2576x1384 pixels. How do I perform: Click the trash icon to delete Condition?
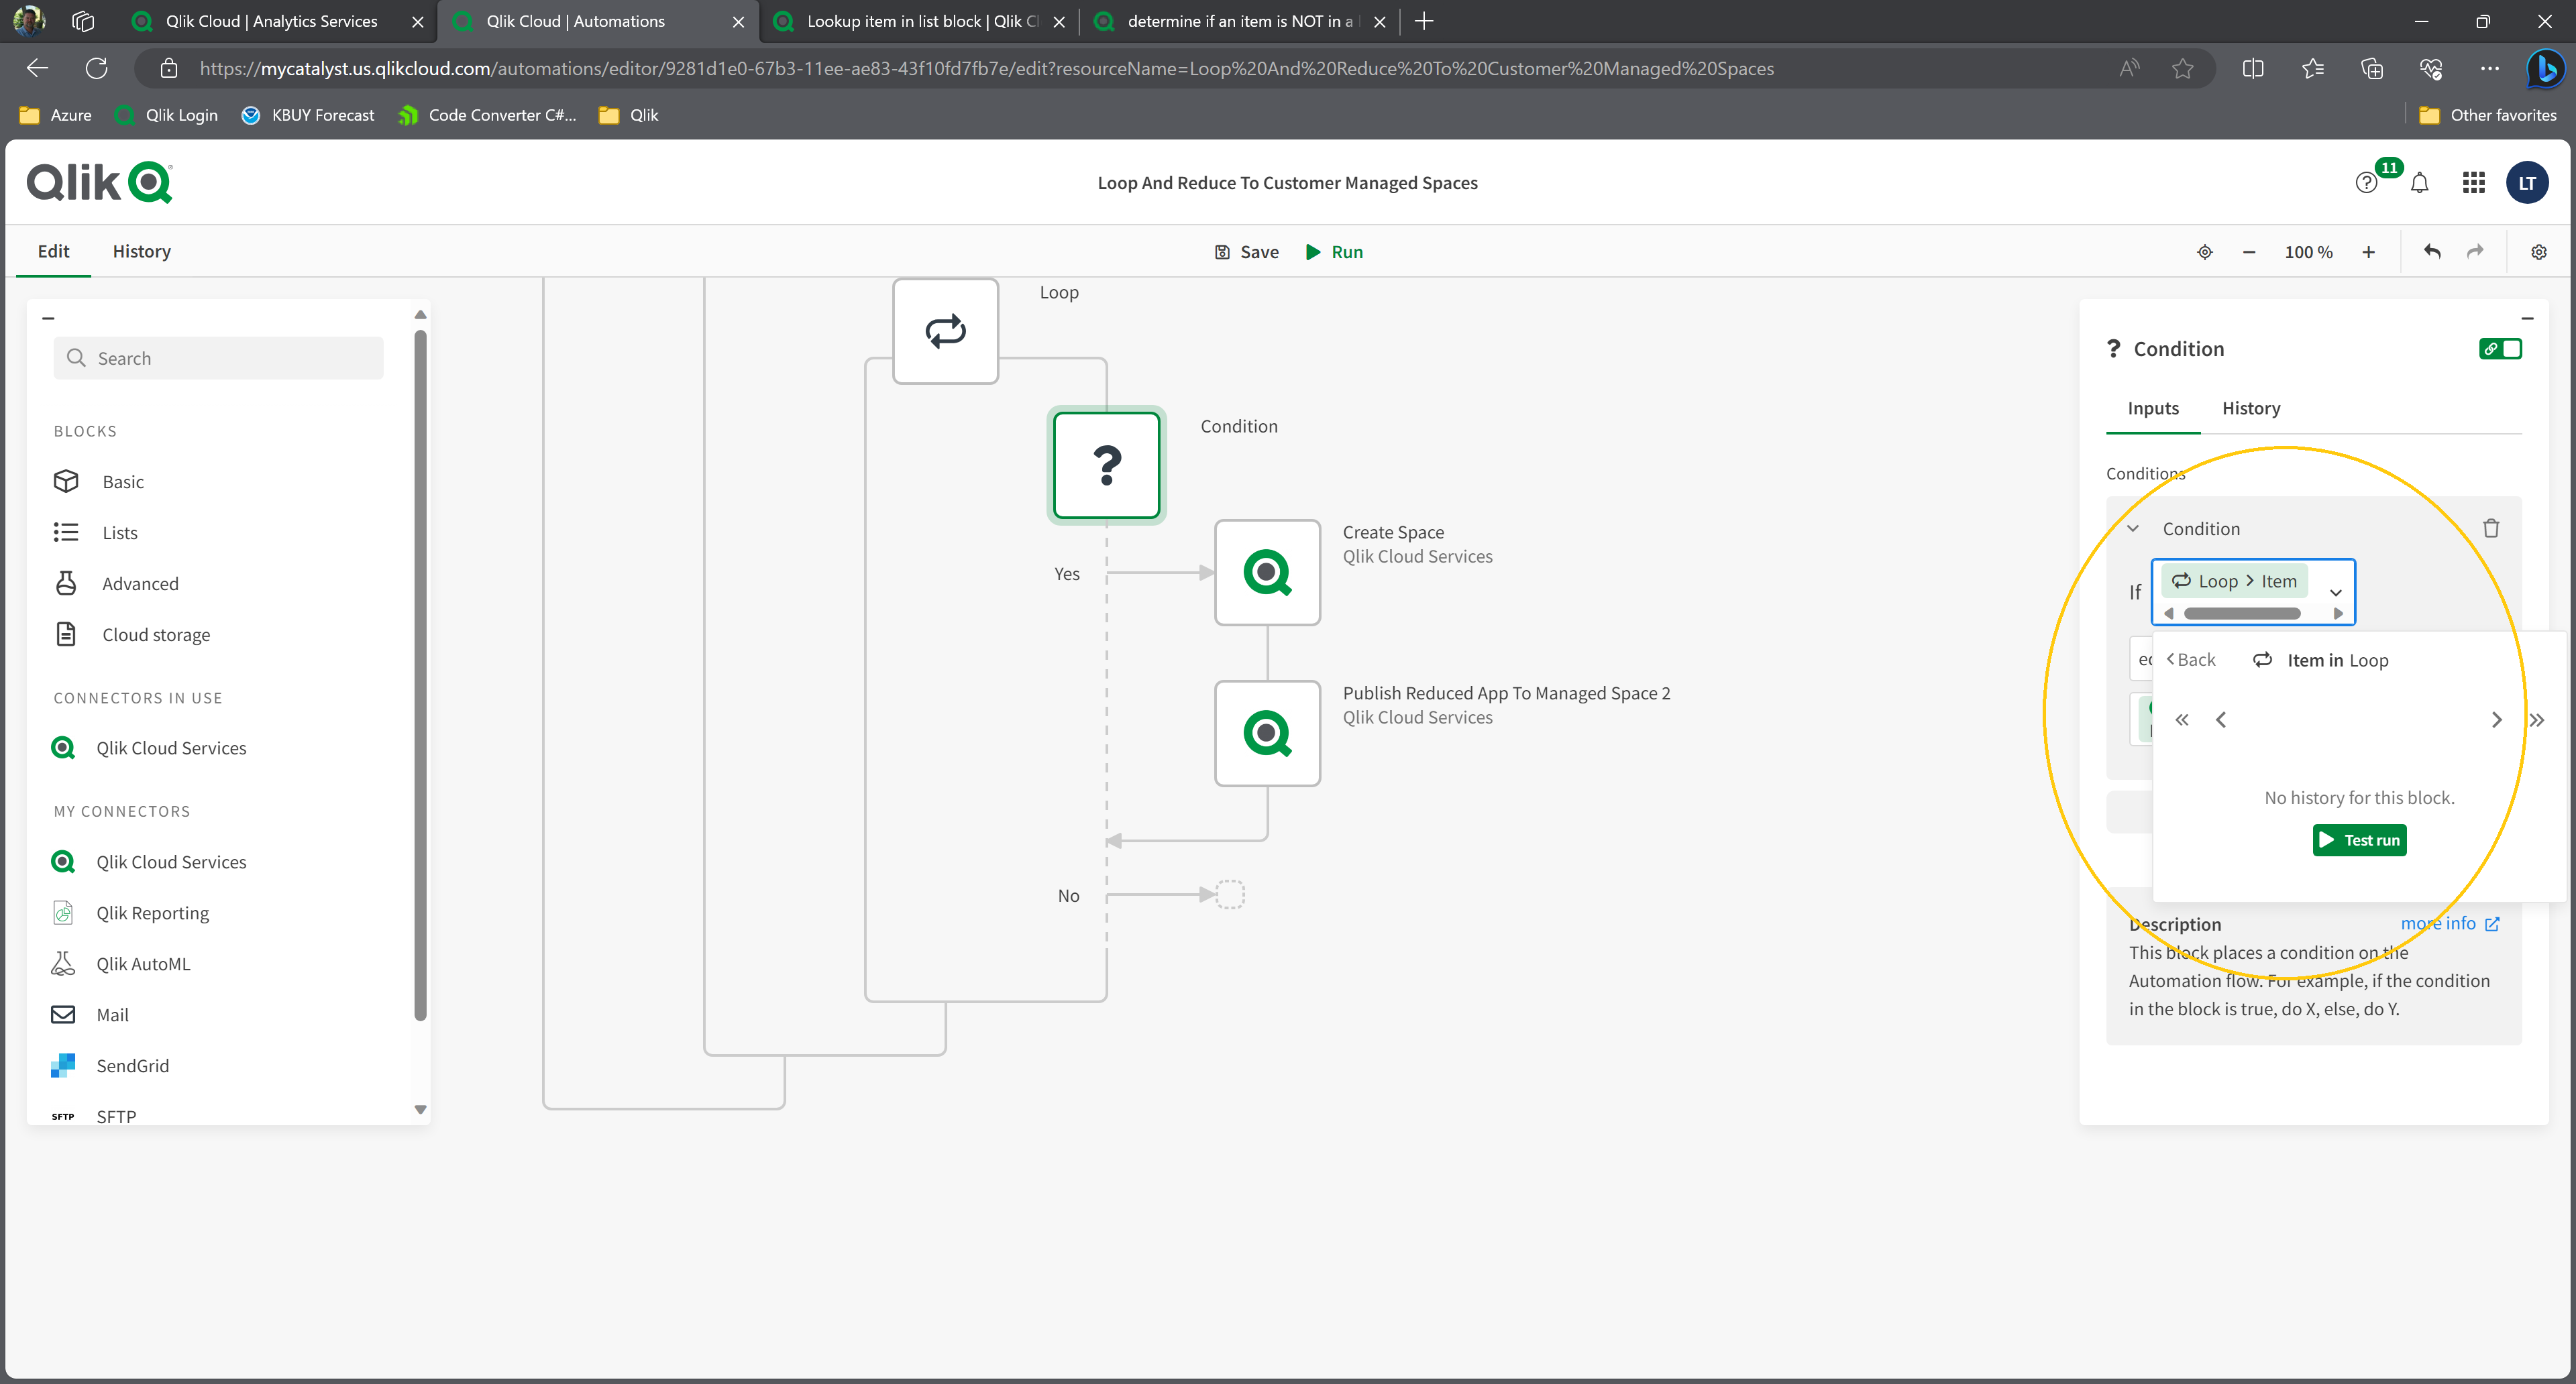pyautogui.click(x=2490, y=528)
